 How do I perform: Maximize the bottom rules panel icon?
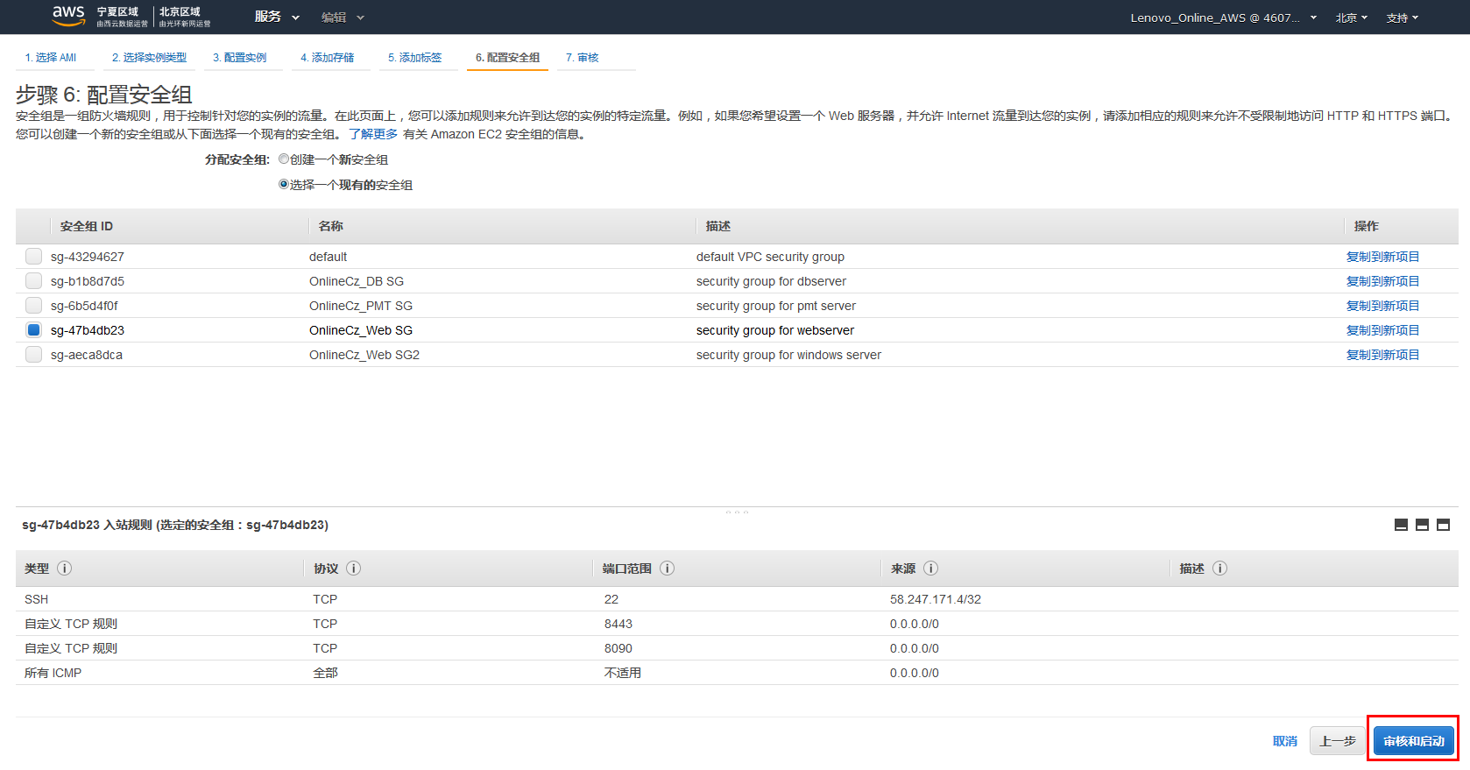(1443, 525)
